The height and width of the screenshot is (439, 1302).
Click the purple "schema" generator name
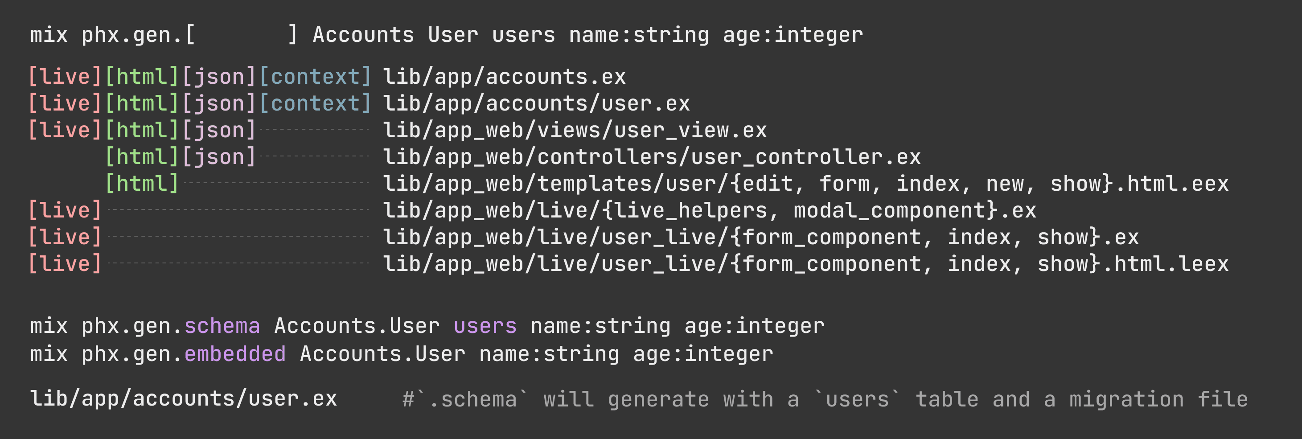coord(222,326)
